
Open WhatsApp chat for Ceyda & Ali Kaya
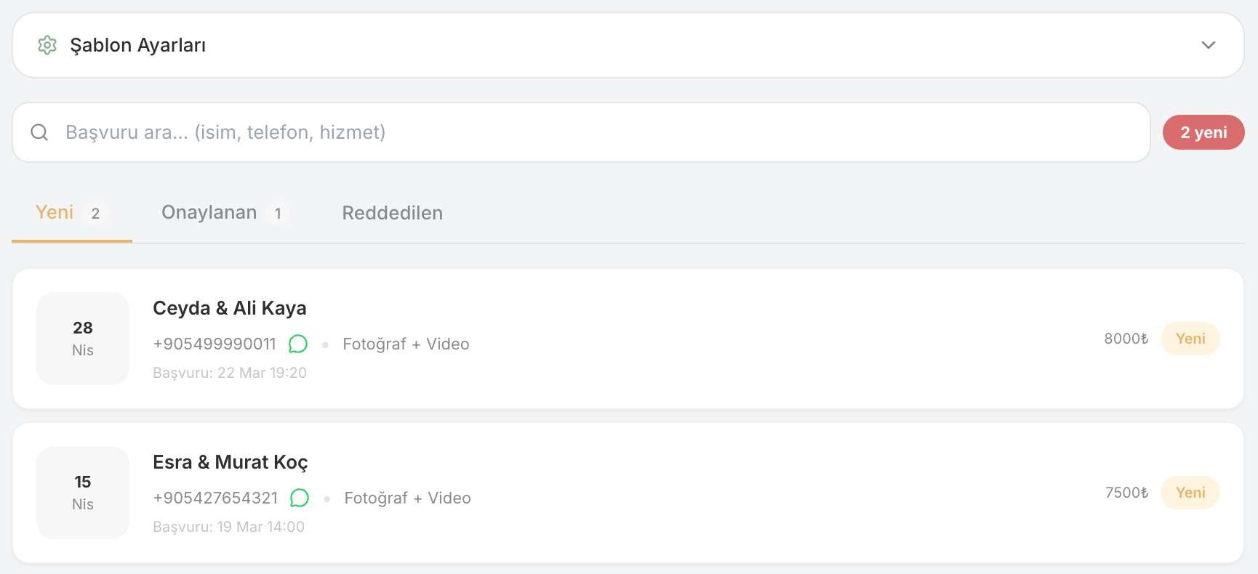coord(298,344)
